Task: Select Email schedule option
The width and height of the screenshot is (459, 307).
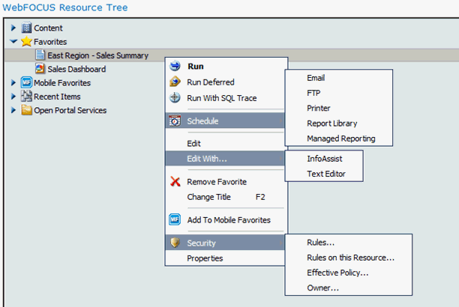Action: 339,78
